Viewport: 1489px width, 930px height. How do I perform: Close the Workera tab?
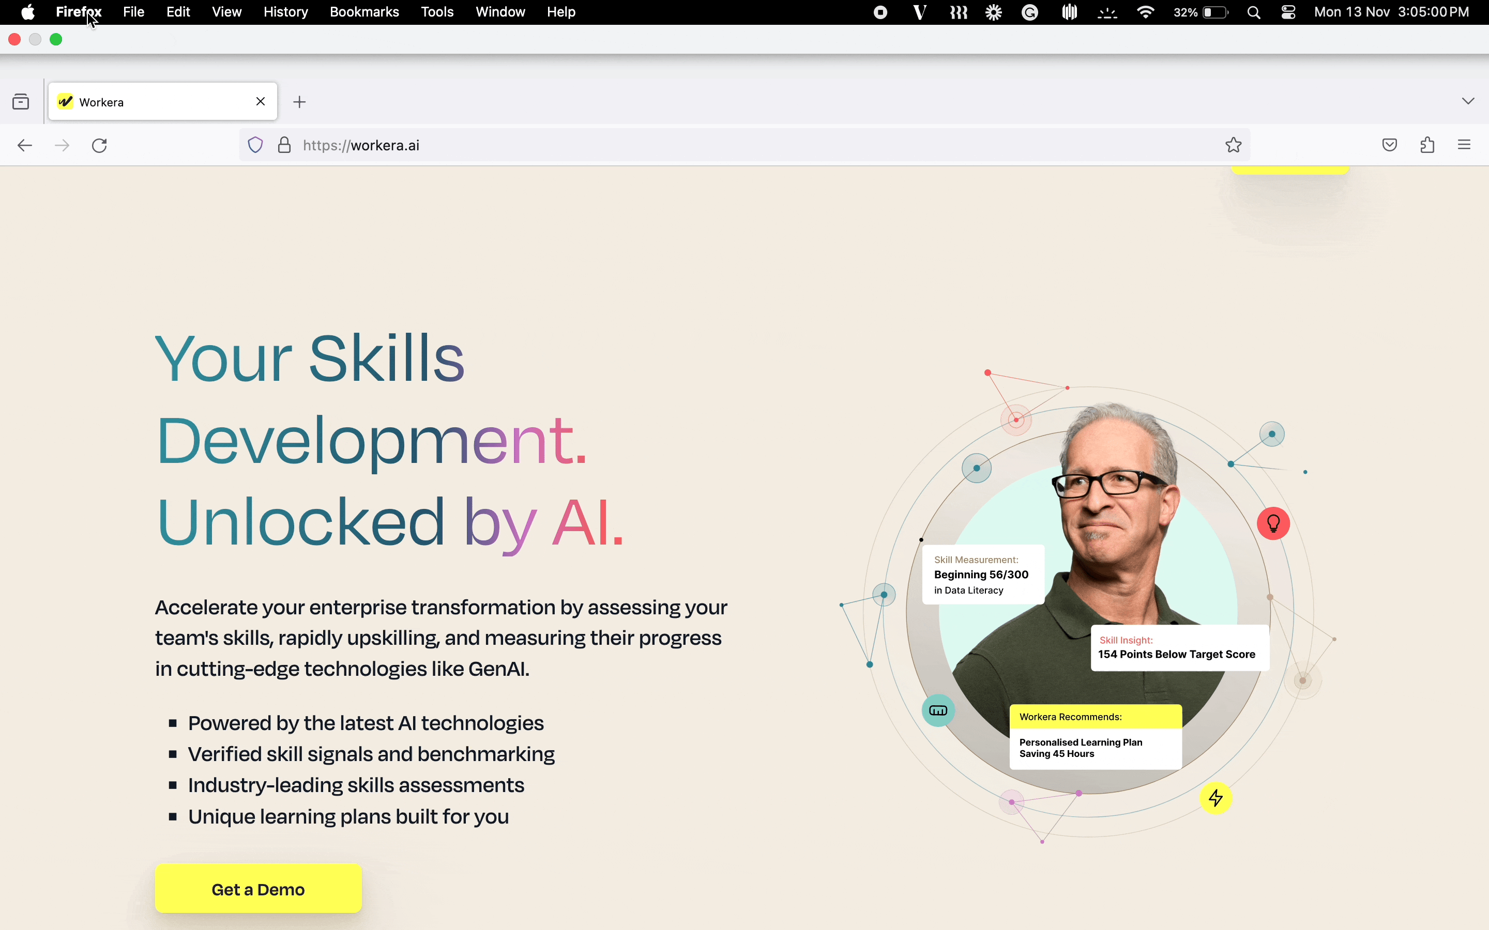[261, 101]
